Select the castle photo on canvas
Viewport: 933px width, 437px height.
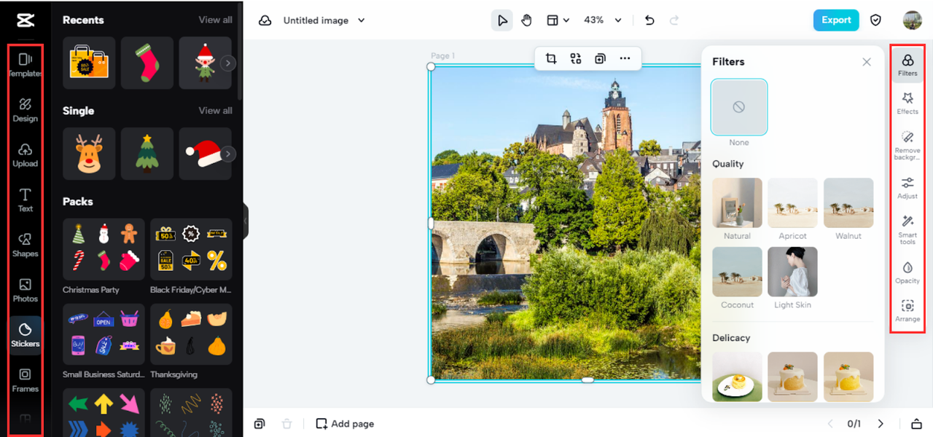[566, 222]
